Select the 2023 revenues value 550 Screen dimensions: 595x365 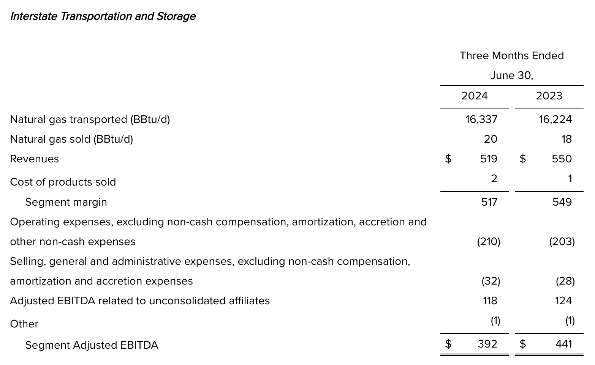562,159
